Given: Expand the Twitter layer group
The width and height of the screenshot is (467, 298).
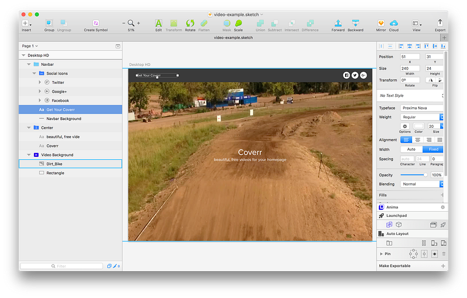Looking at the screenshot, I should point(40,82).
